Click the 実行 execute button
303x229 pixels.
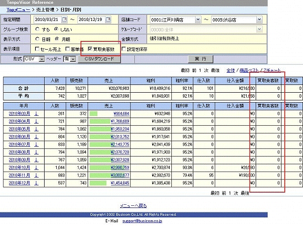point(201,59)
